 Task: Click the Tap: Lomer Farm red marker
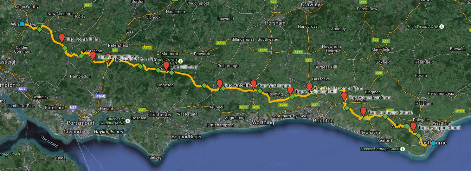coord(62,38)
